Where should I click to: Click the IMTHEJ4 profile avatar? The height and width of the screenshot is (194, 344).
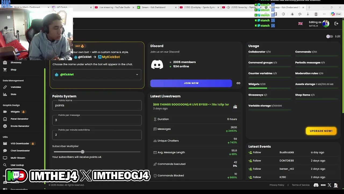(x=326, y=24)
